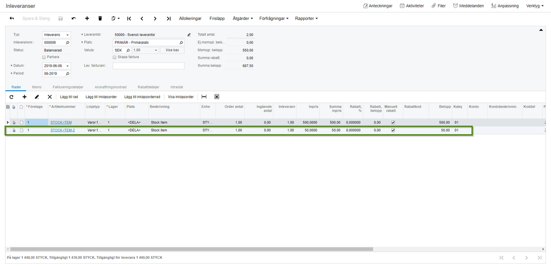
Task: Click the Lägg till inköpsorder button
Action: (101, 96)
